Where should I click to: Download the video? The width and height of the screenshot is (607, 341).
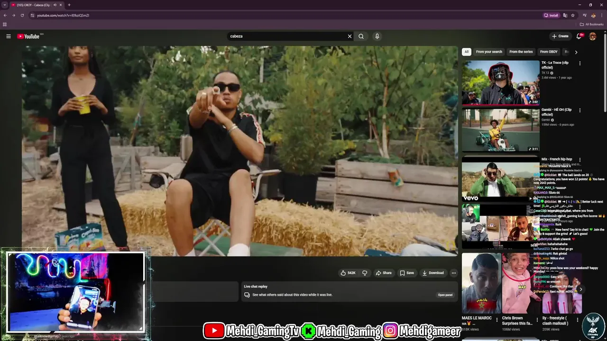coord(433,273)
